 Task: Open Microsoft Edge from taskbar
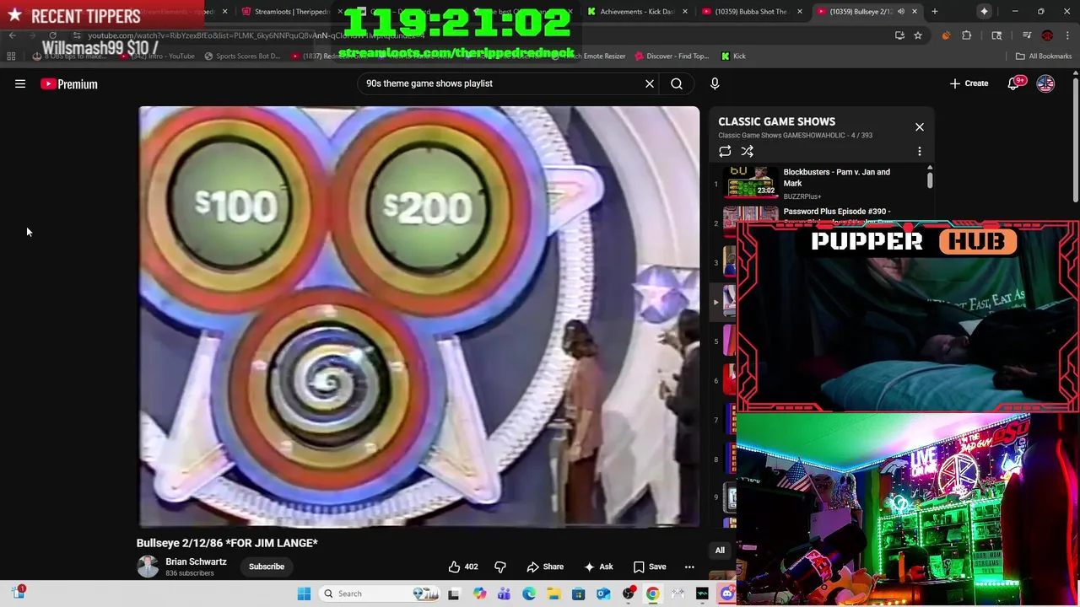tap(528, 594)
